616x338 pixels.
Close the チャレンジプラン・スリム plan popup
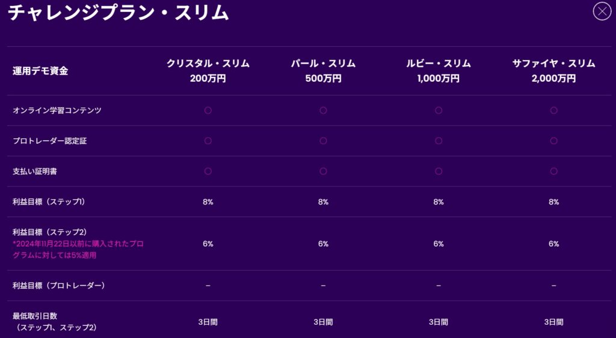[x=602, y=11]
